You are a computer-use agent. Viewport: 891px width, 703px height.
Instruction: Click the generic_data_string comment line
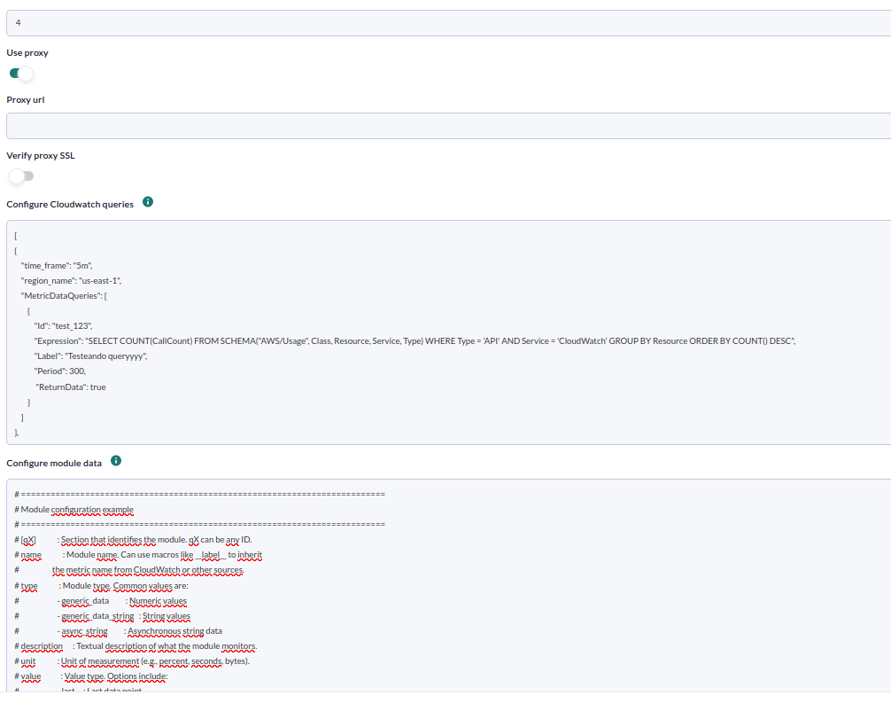pyautogui.click(x=102, y=616)
